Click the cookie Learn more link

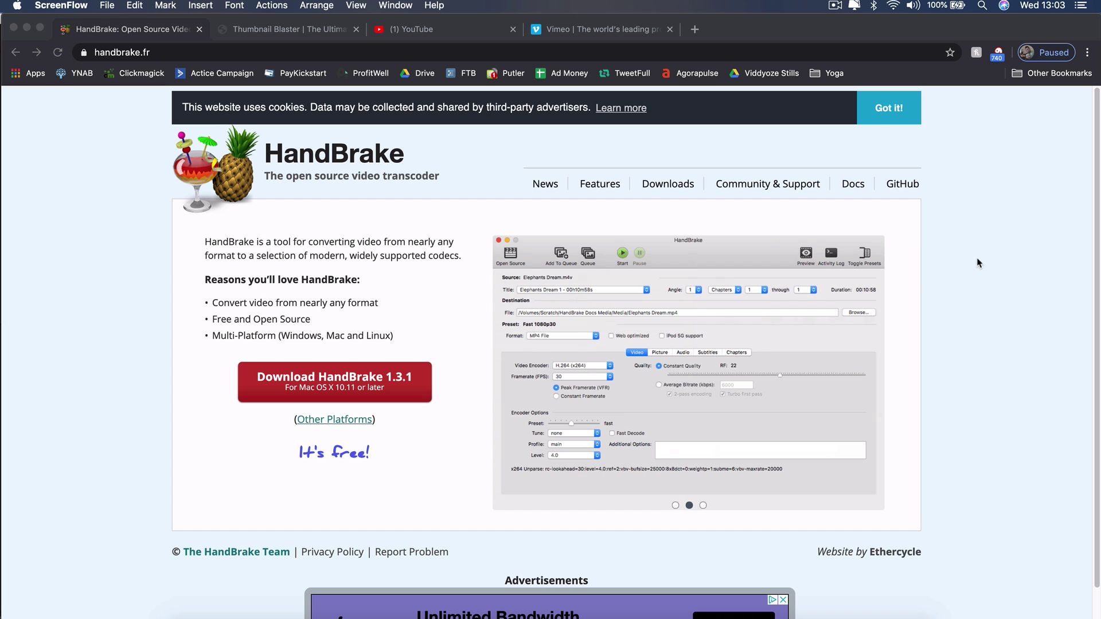621,108
